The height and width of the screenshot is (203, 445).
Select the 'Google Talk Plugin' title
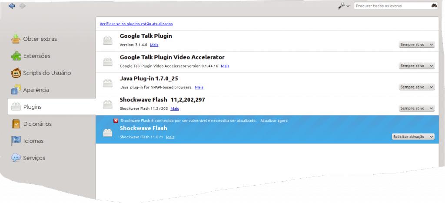(x=146, y=36)
